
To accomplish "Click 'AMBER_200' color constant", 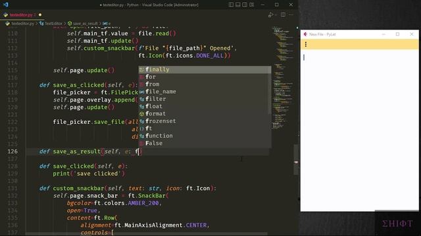I will coord(143,203).
